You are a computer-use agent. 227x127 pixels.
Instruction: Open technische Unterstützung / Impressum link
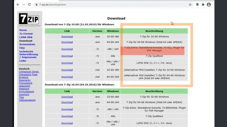pyautogui.click(x=28, y=54)
